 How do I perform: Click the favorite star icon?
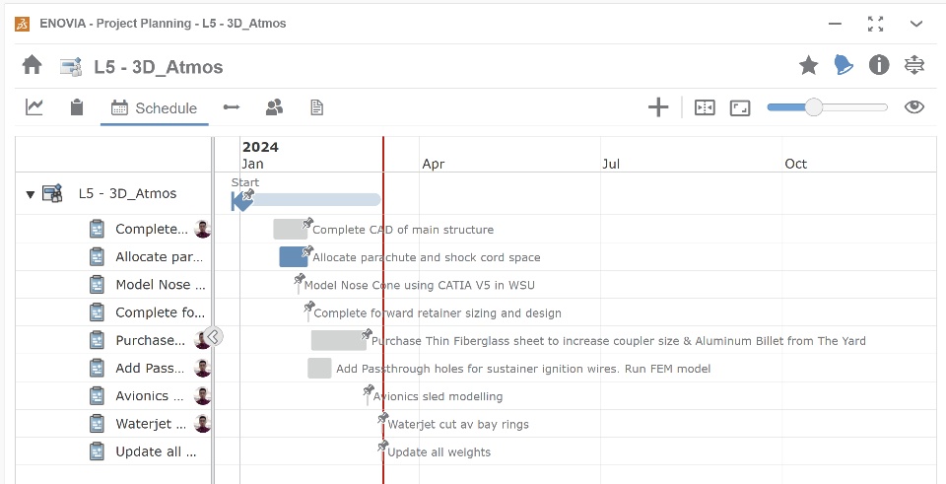click(x=808, y=65)
